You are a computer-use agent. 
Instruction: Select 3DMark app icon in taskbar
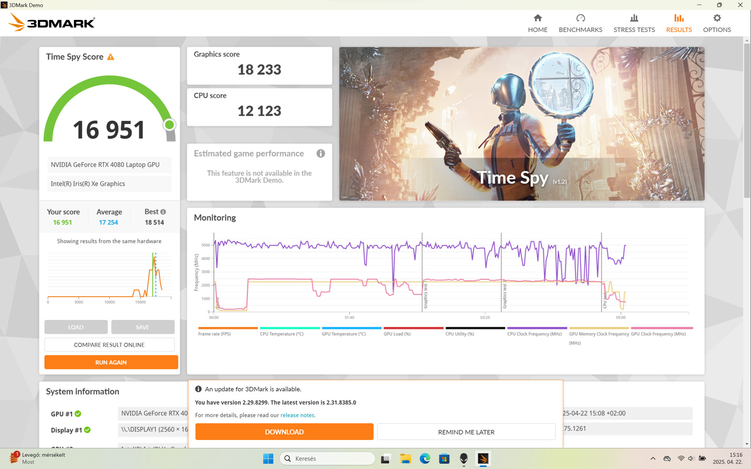coord(483,458)
